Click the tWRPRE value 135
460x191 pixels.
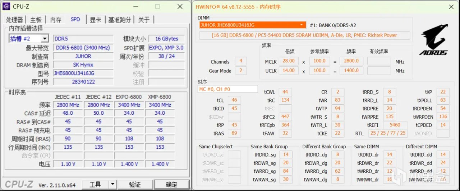tap(390, 117)
